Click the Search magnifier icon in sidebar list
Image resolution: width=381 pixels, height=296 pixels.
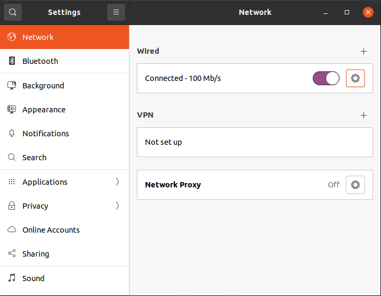point(12,157)
